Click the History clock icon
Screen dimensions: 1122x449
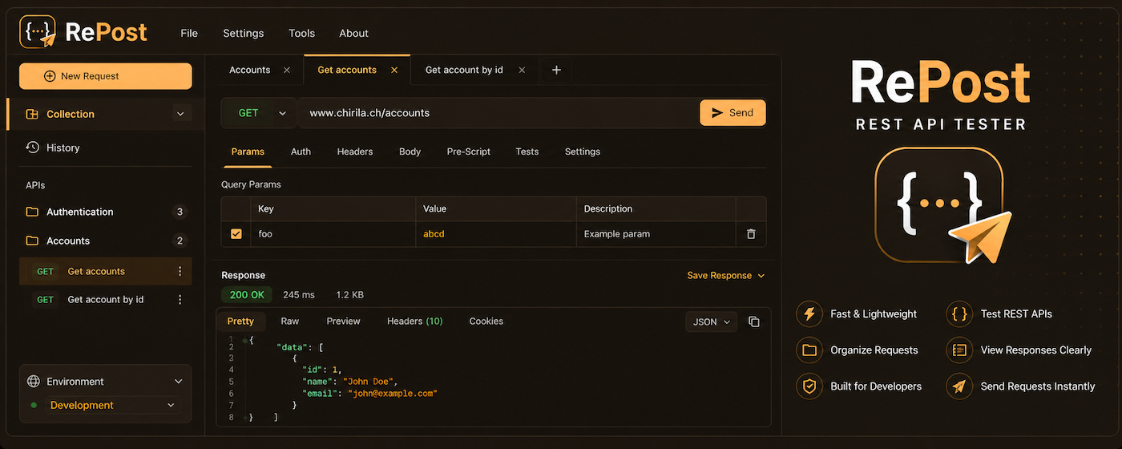point(32,148)
